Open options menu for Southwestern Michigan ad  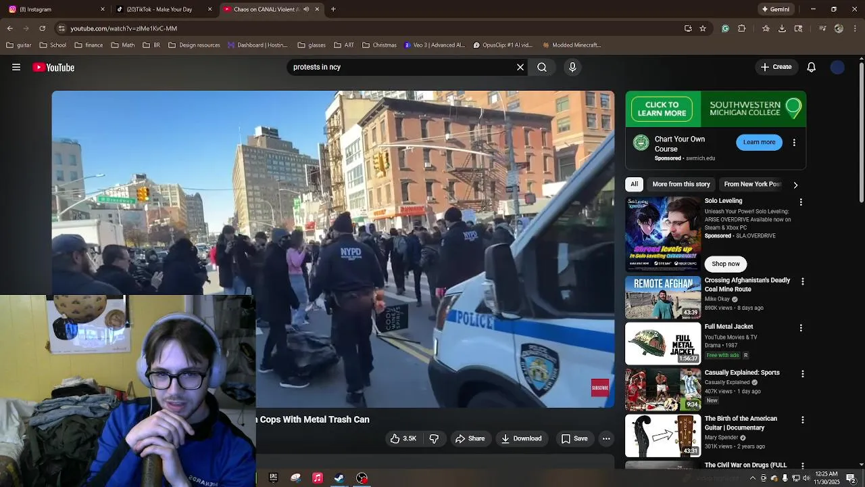pyautogui.click(x=794, y=143)
